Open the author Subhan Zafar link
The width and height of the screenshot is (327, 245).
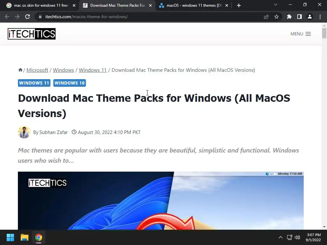point(54,132)
